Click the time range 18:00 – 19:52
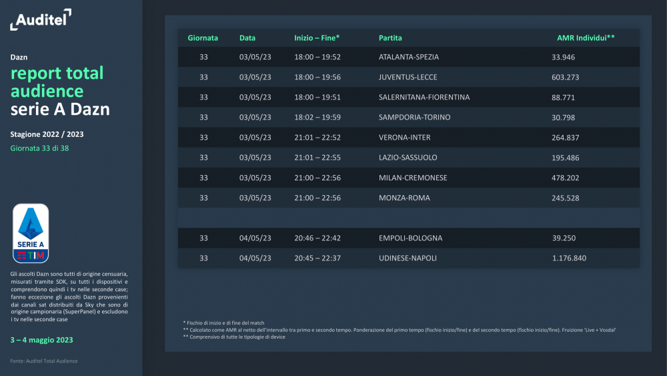The width and height of the screenshot is (667, 376). pos(317,57)
